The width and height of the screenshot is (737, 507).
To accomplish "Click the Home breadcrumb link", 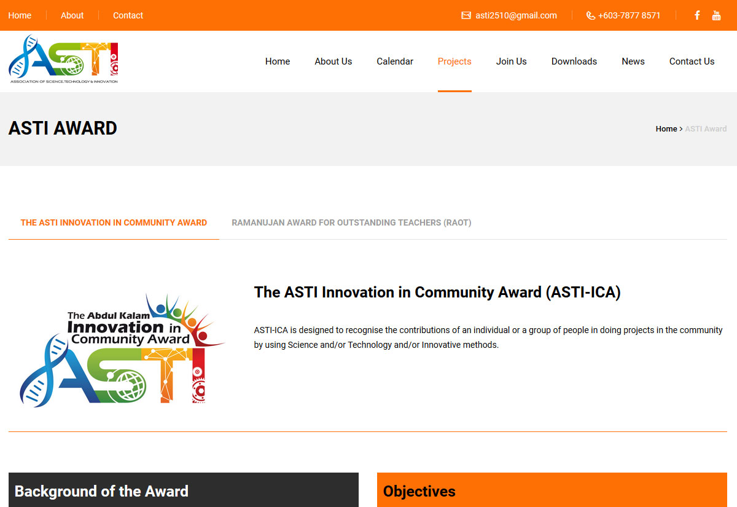I will pyautogui.click(x=666, y=129).
